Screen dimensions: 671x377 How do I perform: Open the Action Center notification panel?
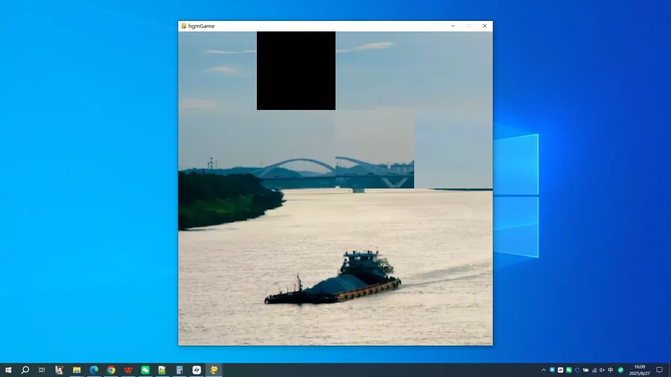coord(659,370)
